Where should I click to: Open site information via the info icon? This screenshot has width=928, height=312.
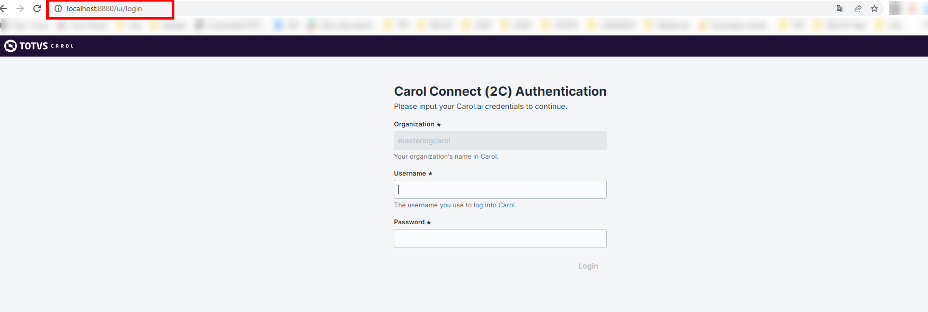57,8
